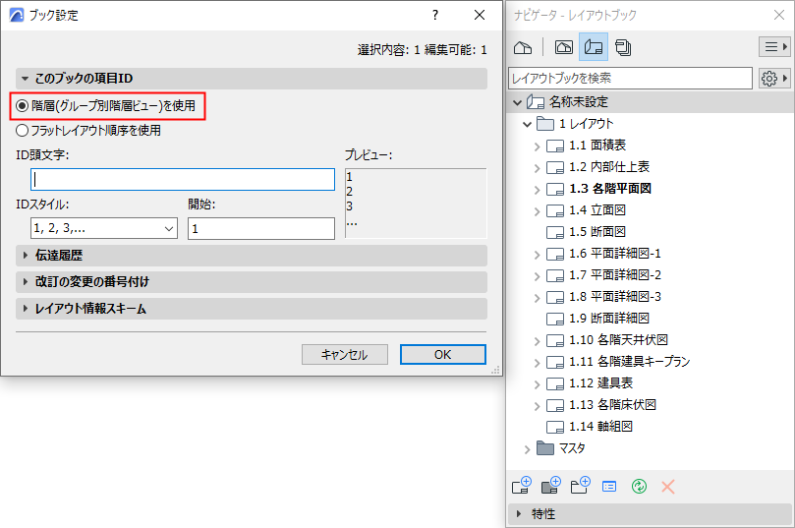The height and width of the screenshot is (528, 795).
Task: Open the layout settings icon
Action: point(609,487)
